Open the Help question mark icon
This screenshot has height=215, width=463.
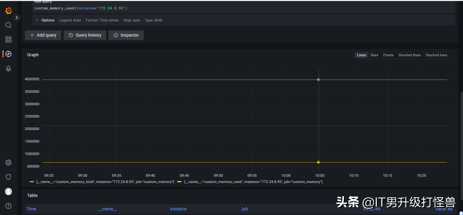pos(8,206)
